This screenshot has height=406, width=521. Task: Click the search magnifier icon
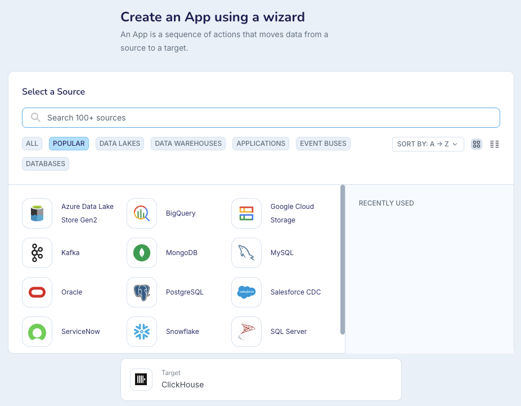click(35, 117)
